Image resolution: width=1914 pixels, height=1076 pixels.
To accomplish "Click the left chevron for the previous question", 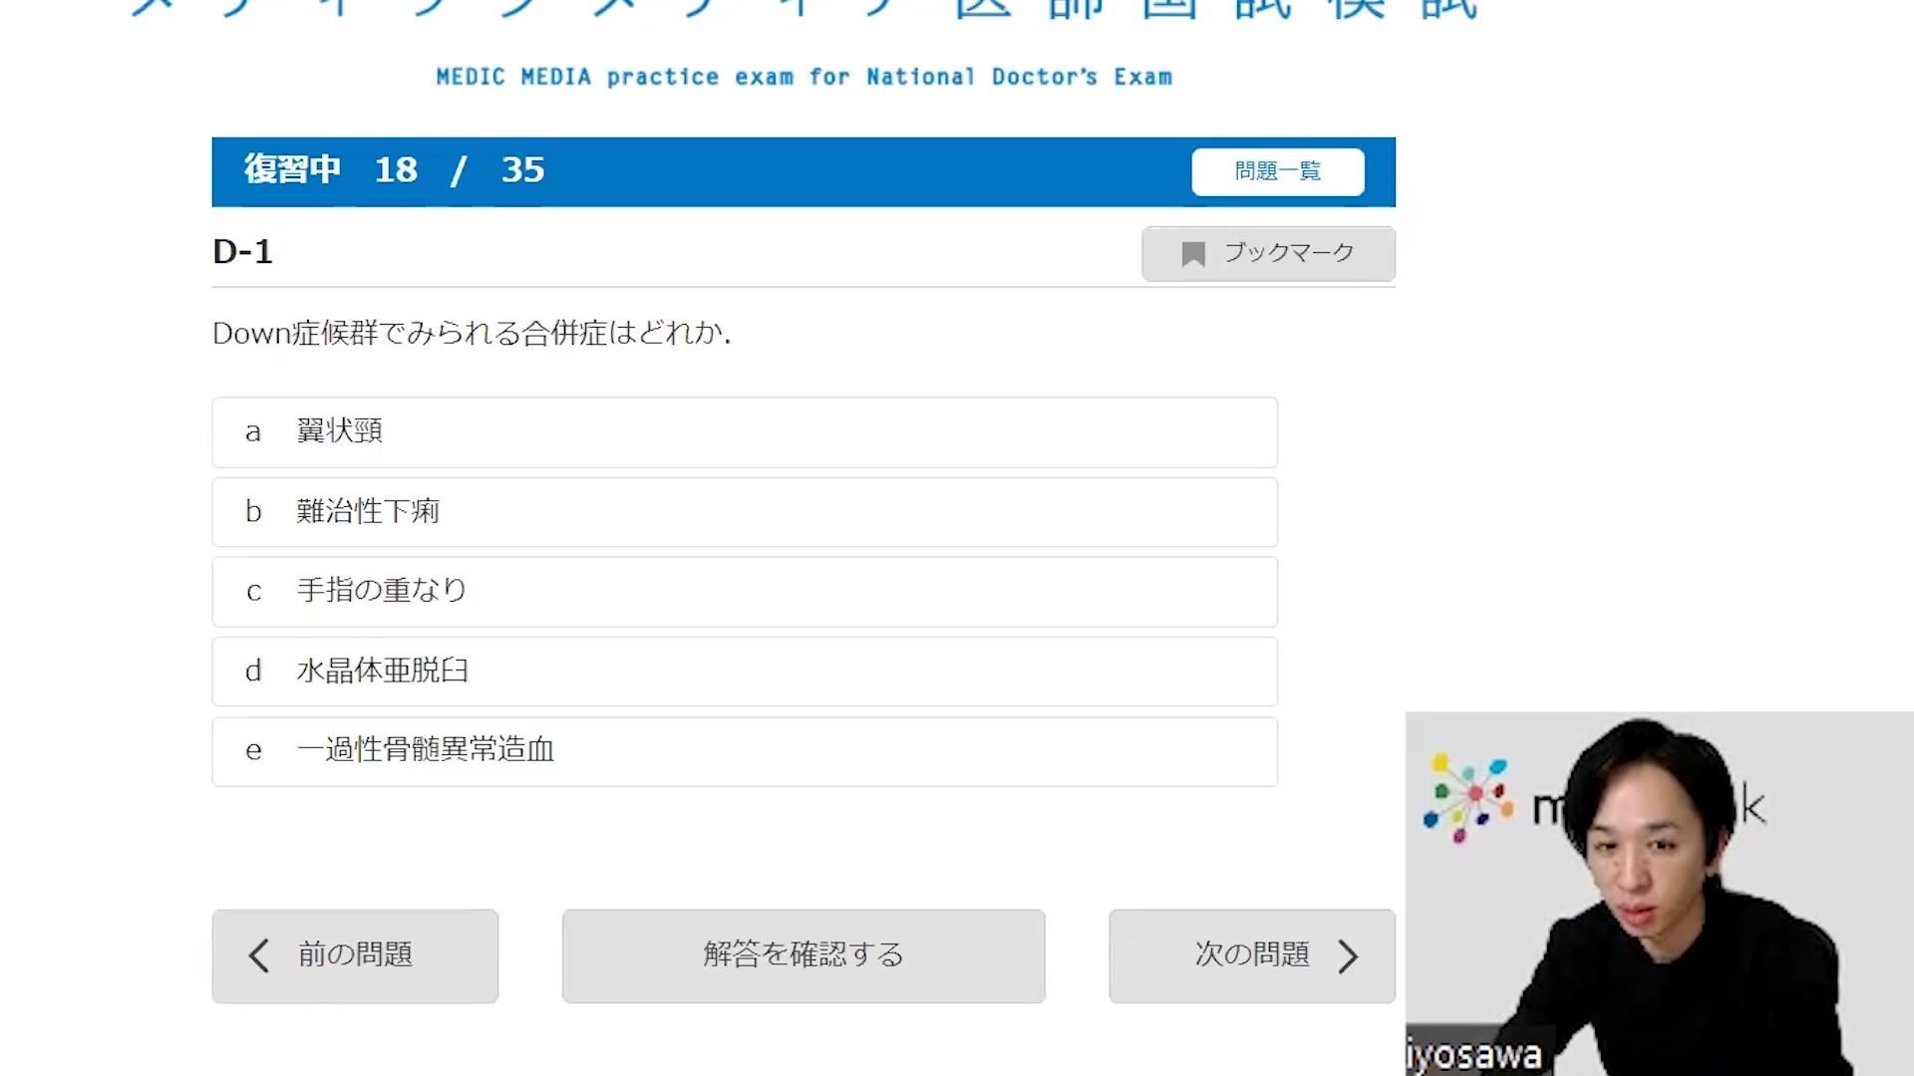I will [258, 955].
